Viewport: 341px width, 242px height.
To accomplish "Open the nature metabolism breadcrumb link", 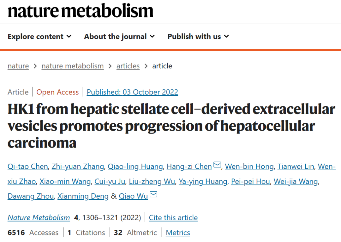I will click(x=73, y=66).
